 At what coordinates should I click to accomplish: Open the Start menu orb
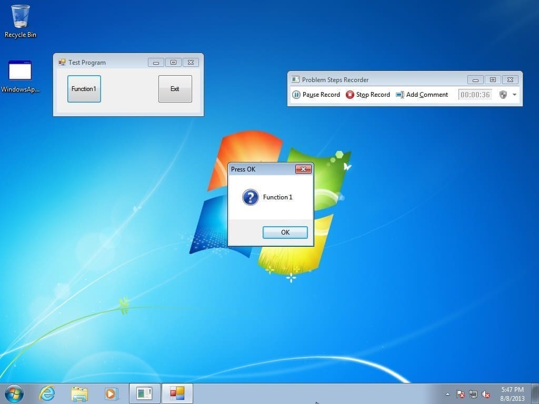pyautogui.click(x=13, y=393)
